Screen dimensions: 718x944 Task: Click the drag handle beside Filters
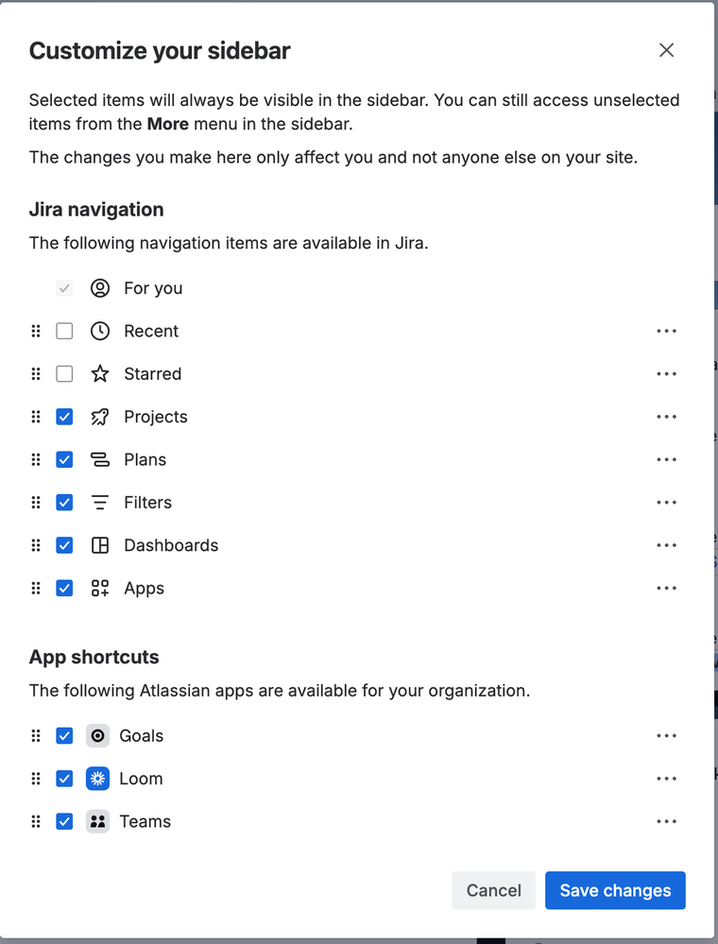pyautogui.click(x=36, y=502)
